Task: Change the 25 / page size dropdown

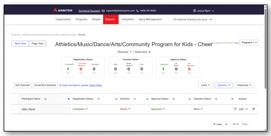Action: (220, 124)
